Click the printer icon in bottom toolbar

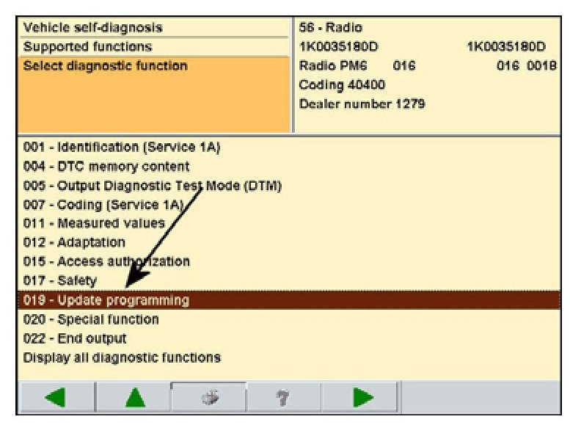[208, 399]
